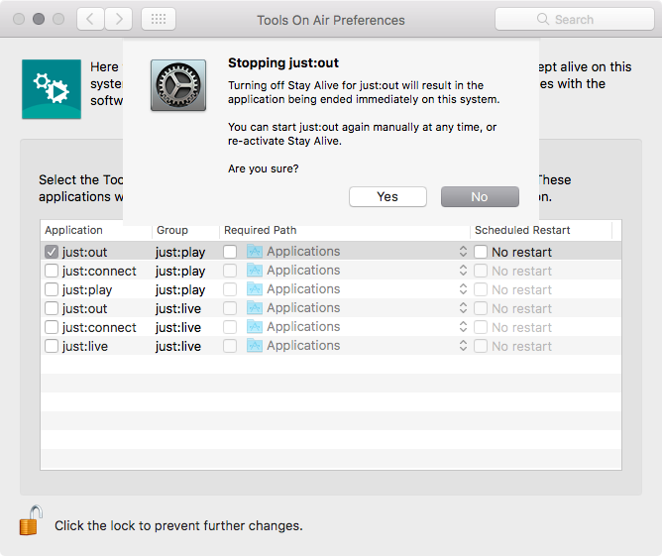Click the Application column header
This screenshot has height=556, width=662.
tap(96, 230)
